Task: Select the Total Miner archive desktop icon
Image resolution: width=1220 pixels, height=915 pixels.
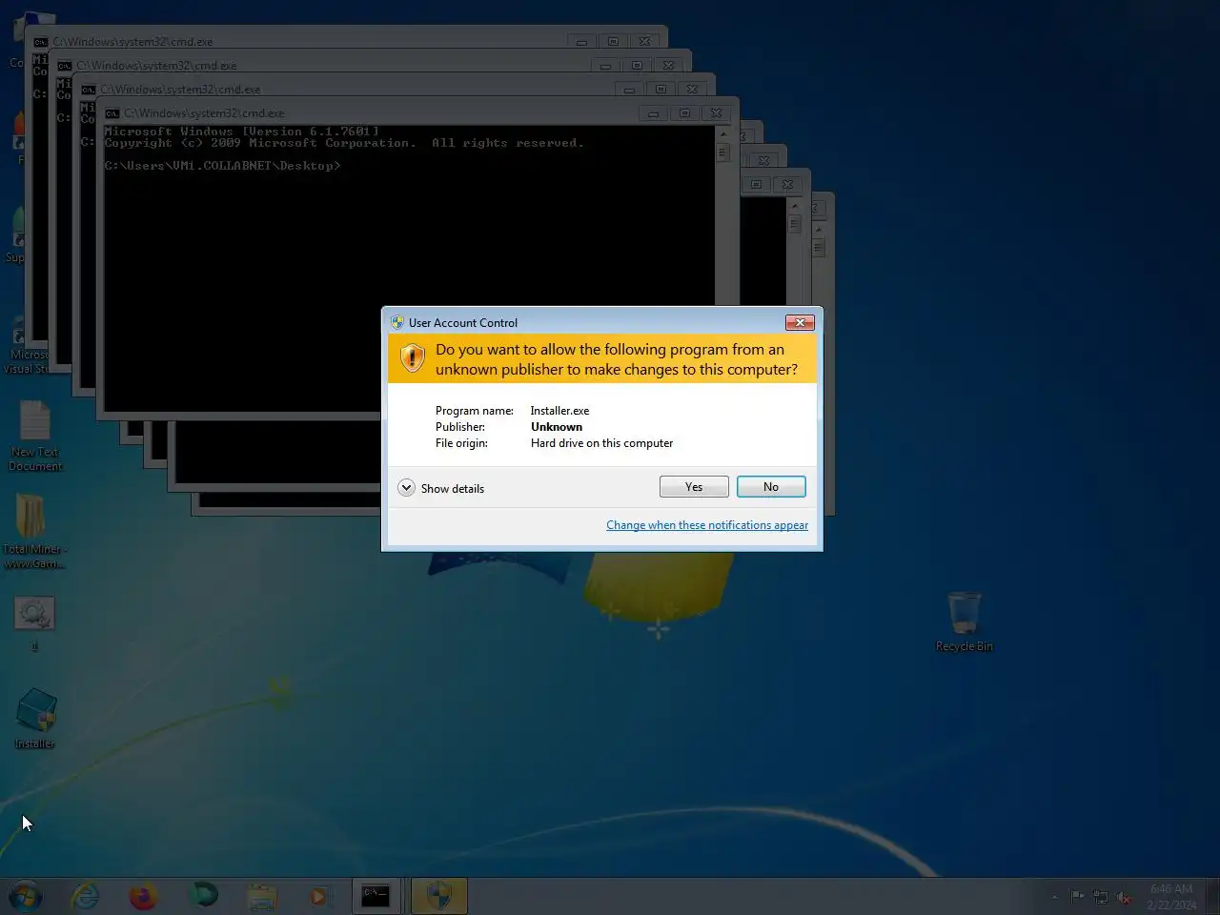Action: [33, 531]
